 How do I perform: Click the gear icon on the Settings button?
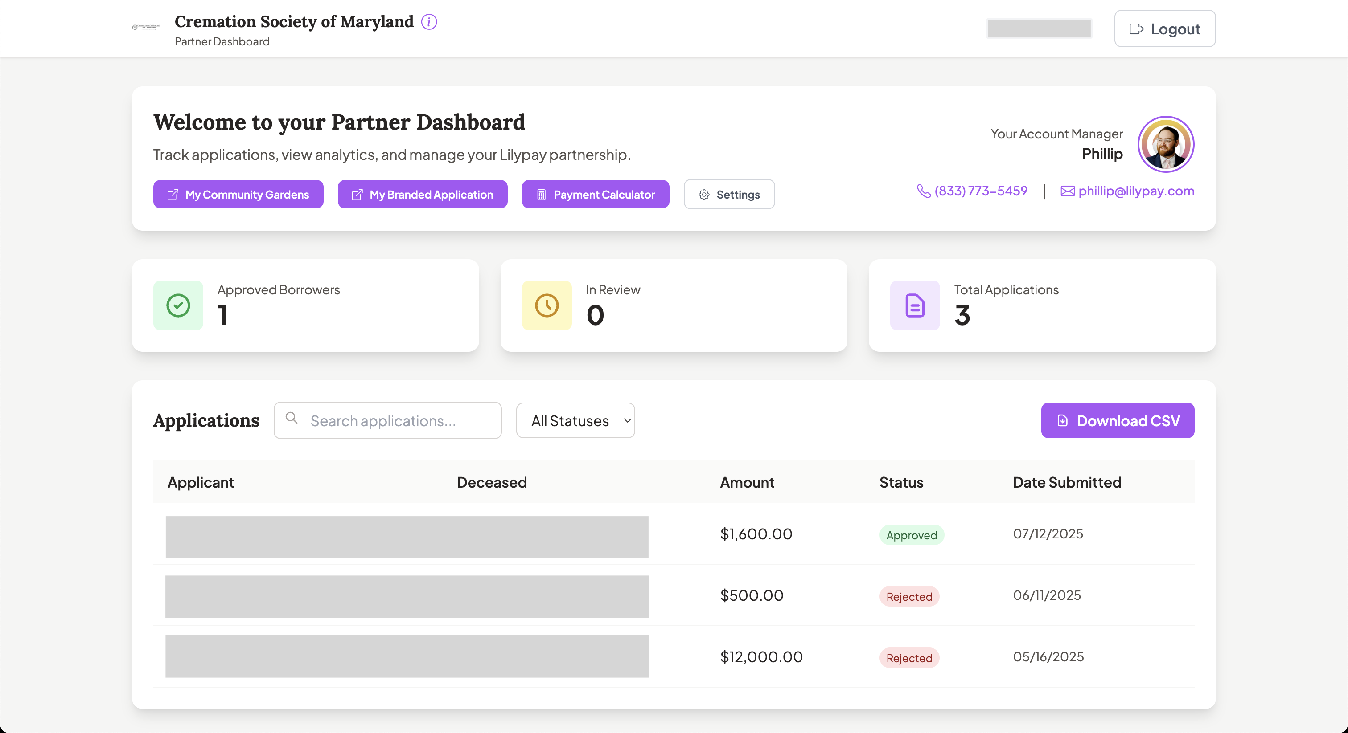tap(703, 194)
